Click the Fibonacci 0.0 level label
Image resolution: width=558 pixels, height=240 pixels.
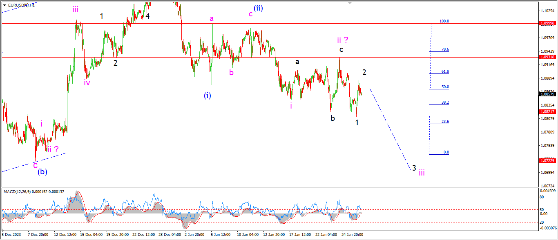click(446, 152)
